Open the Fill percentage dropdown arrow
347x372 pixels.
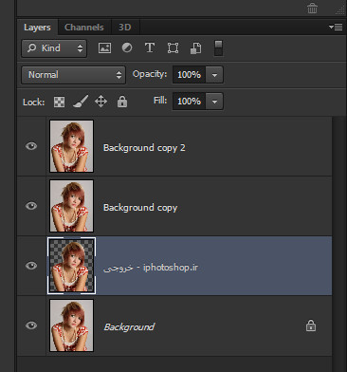[214, 102]
